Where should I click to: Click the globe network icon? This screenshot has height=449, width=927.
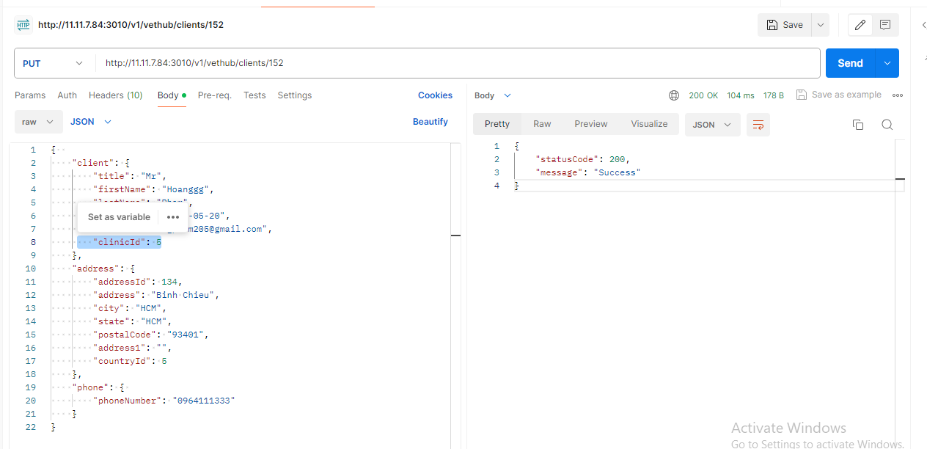point(674,95)
